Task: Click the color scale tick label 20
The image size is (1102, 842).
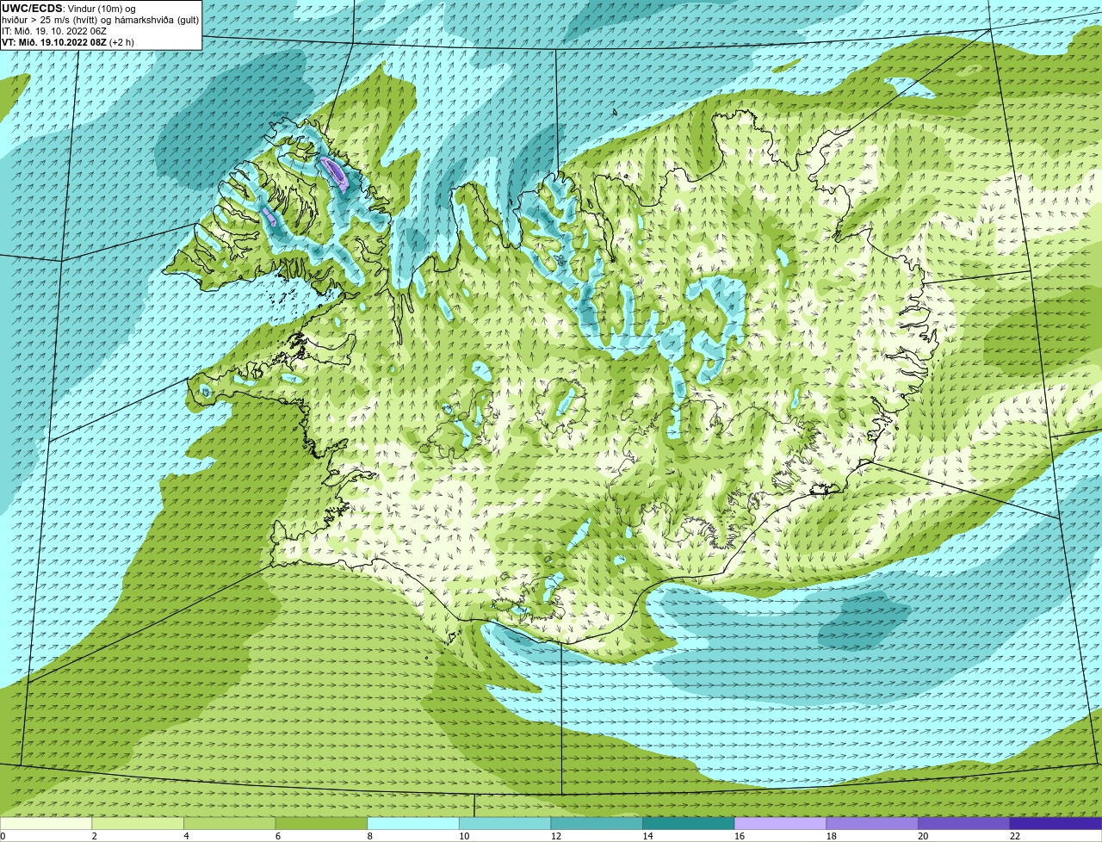Action: pos(923,836)
